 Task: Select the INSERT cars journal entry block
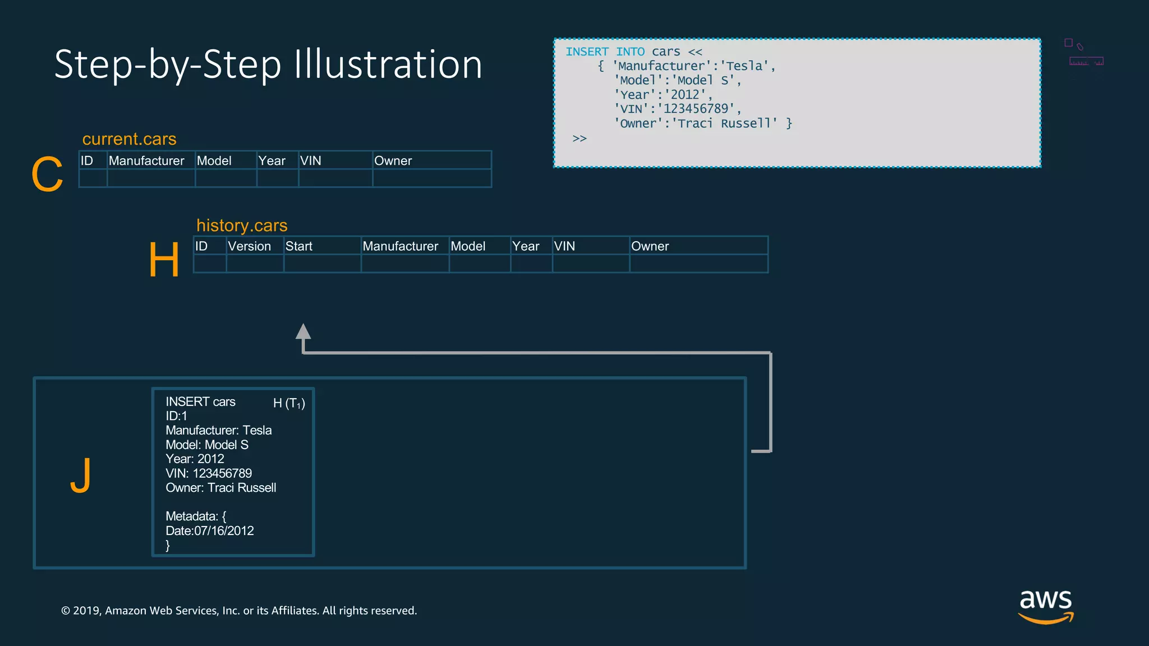coord(233,472)
